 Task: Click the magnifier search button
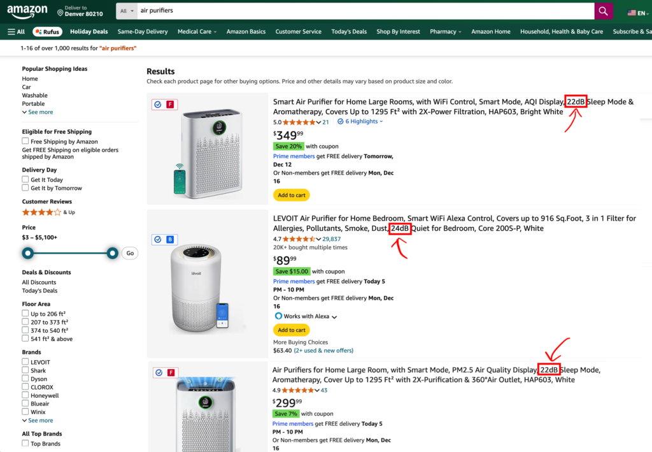[x=604, y=11]
